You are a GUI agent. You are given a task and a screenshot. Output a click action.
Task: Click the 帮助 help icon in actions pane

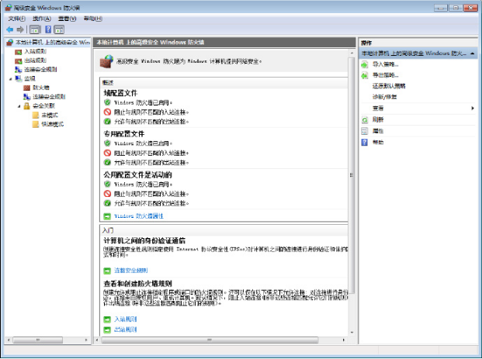click(x=365, y=142)
